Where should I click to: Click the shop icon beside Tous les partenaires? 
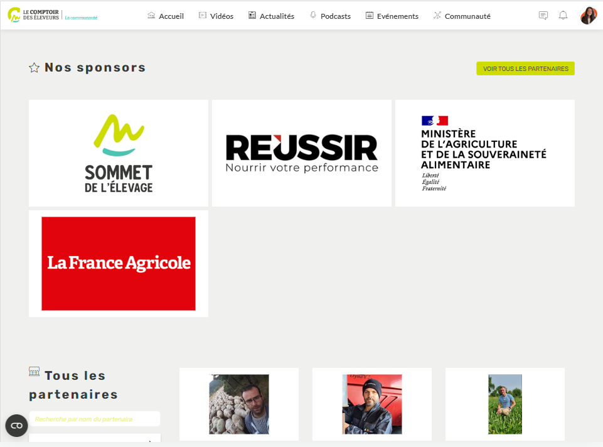pyautogui.click(x=35, y=372)
